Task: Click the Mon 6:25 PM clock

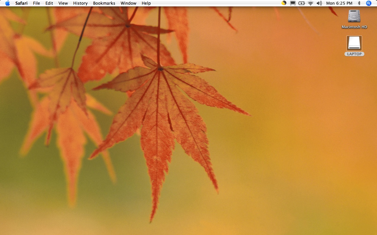Action: click(339, 3)
